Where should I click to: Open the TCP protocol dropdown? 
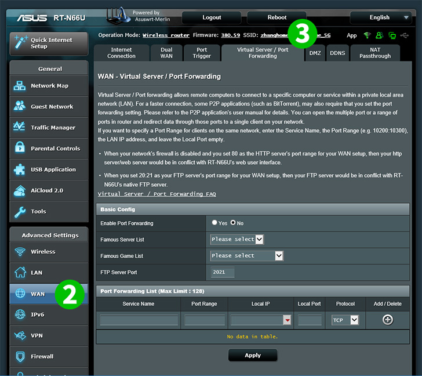click(345, 320)
